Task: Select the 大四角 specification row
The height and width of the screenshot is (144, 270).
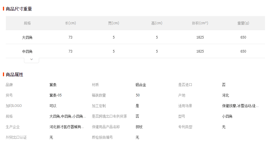Action: (135, 37)
